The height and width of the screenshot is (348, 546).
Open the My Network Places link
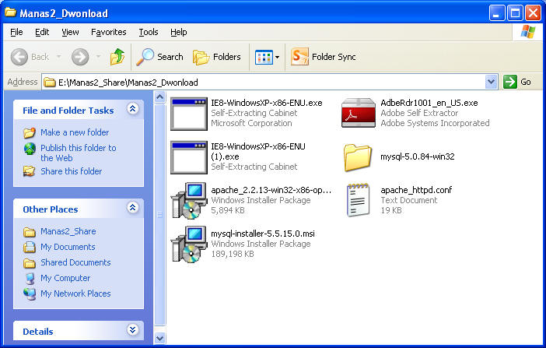point(75,294)
